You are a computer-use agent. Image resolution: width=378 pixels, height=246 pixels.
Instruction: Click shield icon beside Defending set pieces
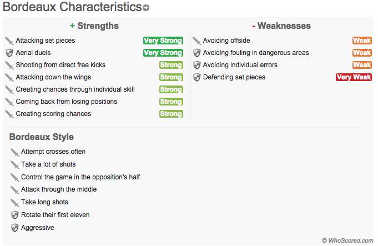pos(197,77)
